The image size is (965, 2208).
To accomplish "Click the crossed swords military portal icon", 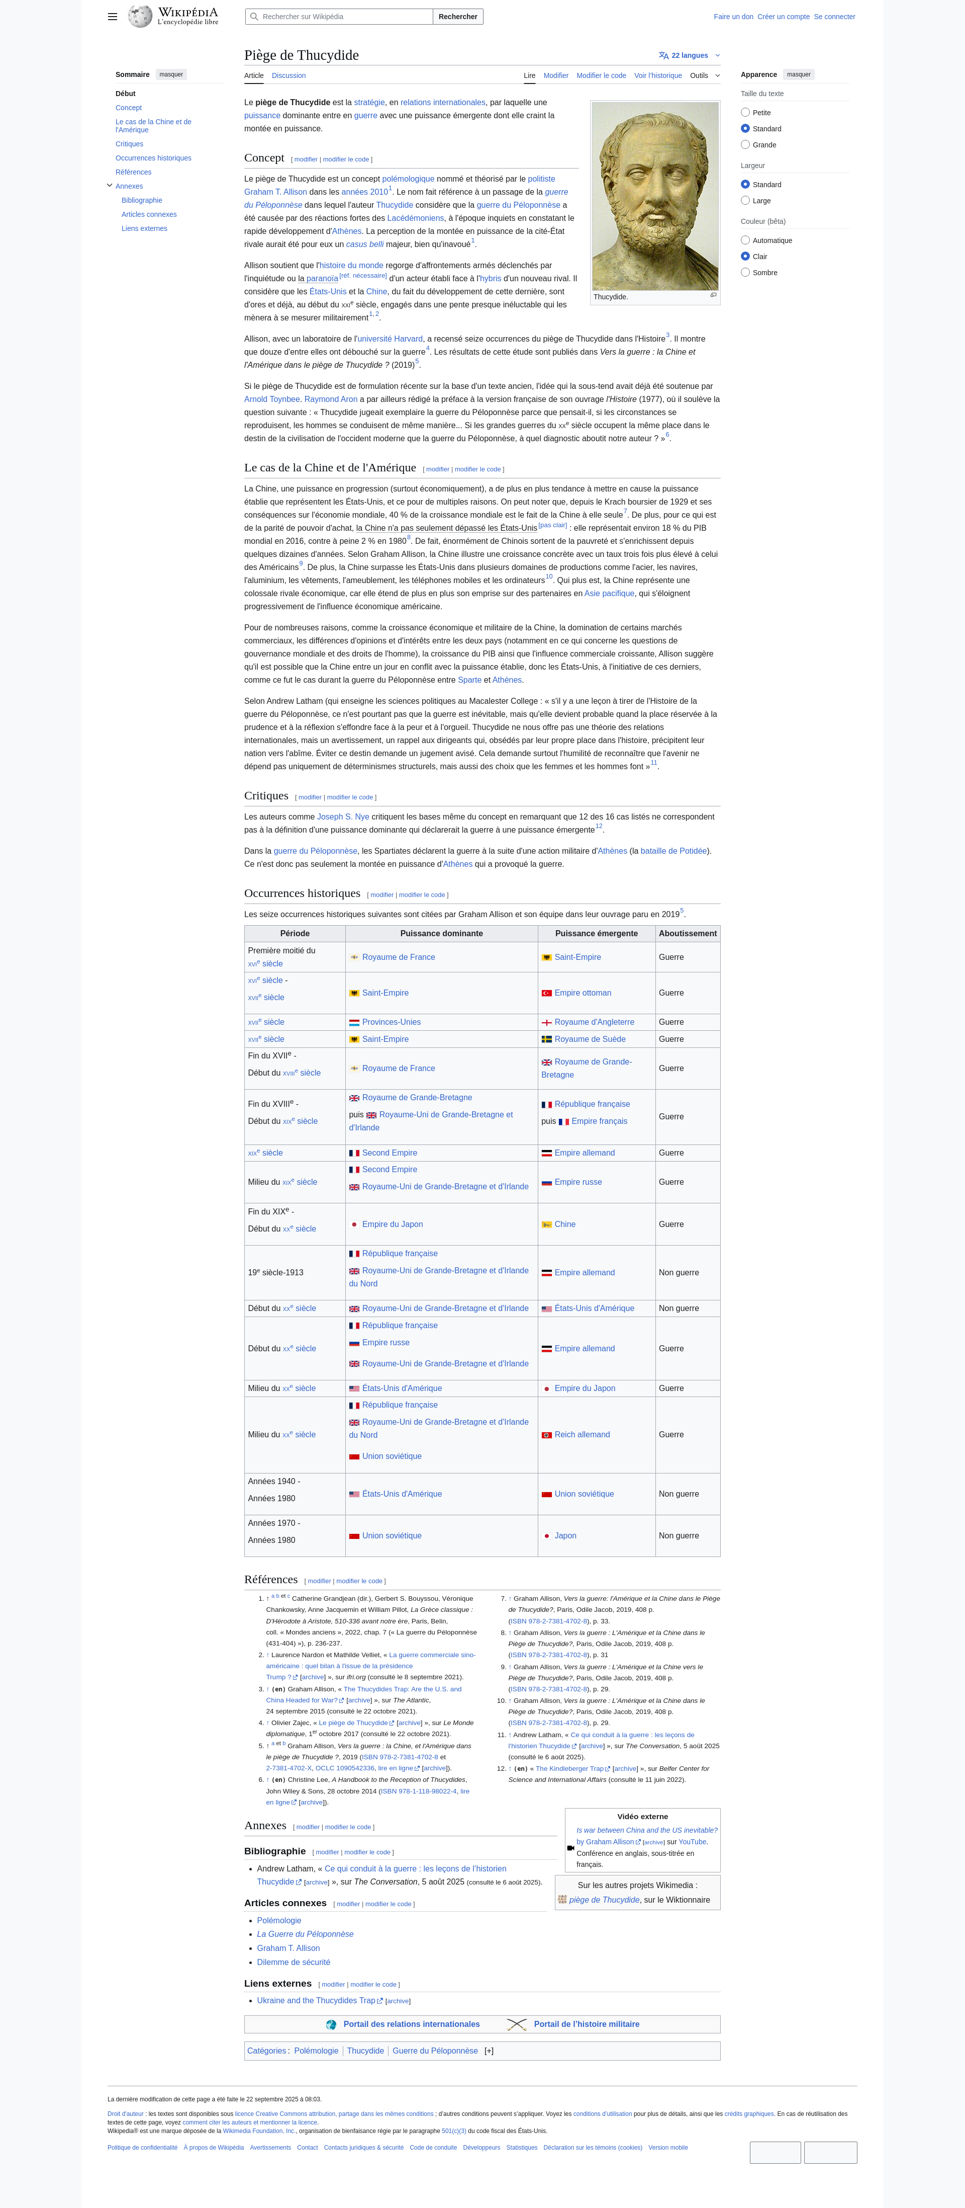I will (516, 2024).
